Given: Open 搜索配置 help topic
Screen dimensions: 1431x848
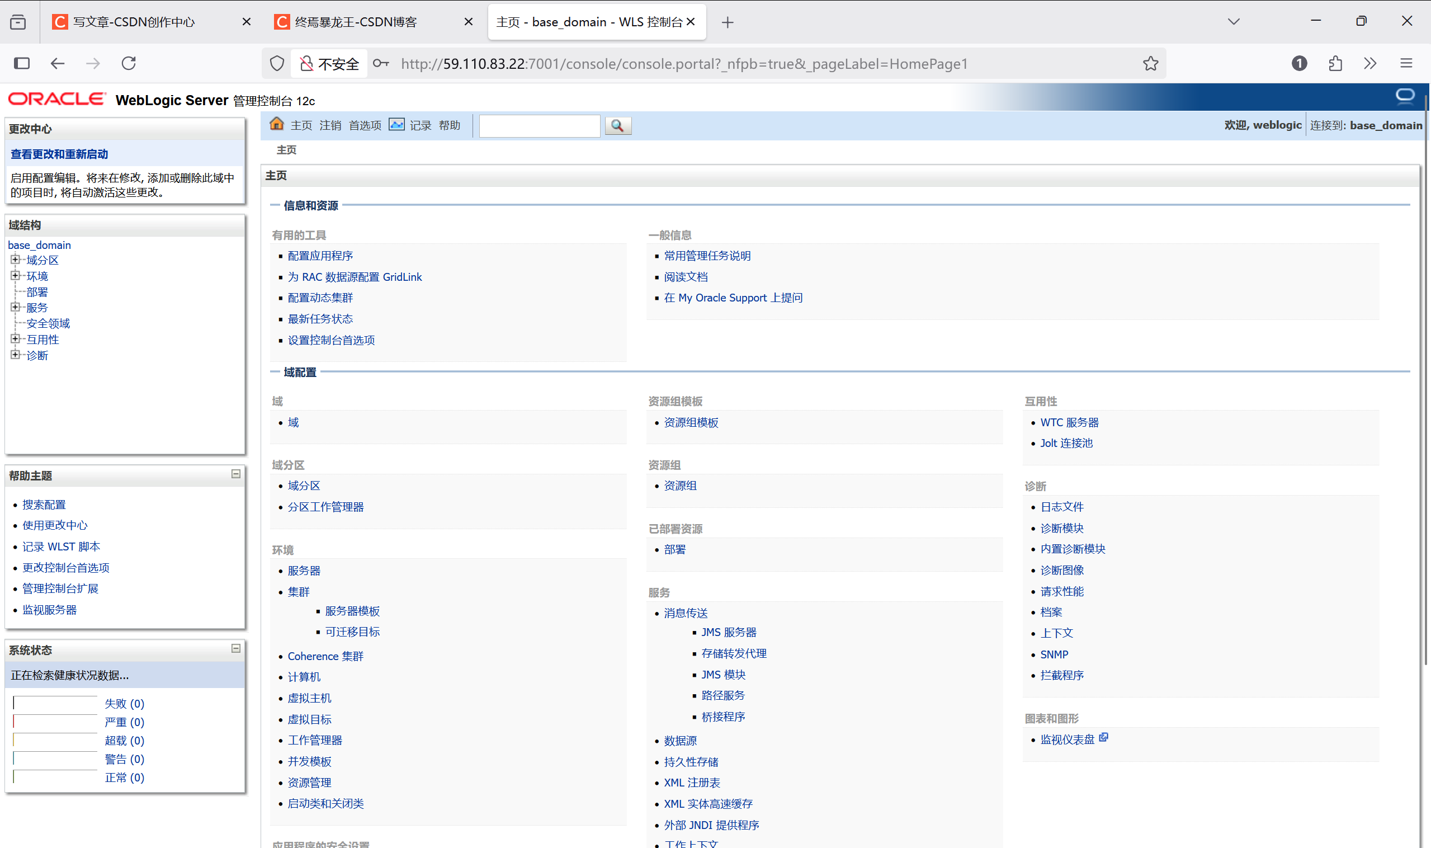Looking at the screenshot, I should point(44,505).
